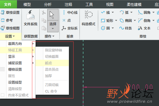This screenshot has height=106, width=159.
Task: Select the 矩形 rectangle tool
Action: point(107,20)
